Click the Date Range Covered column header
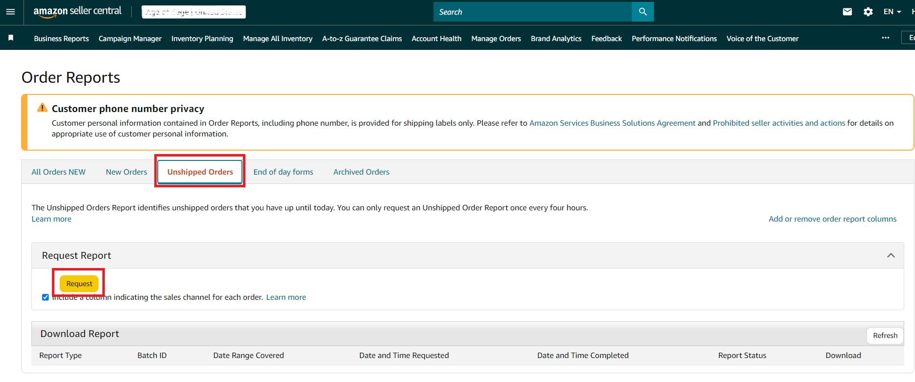 click(x=248, y=356)
